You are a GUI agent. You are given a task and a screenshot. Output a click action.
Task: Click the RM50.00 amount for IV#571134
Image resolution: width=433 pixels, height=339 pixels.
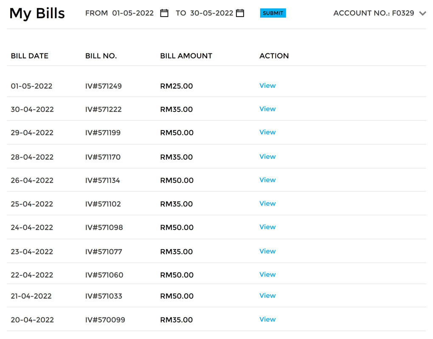click(177, 181)
